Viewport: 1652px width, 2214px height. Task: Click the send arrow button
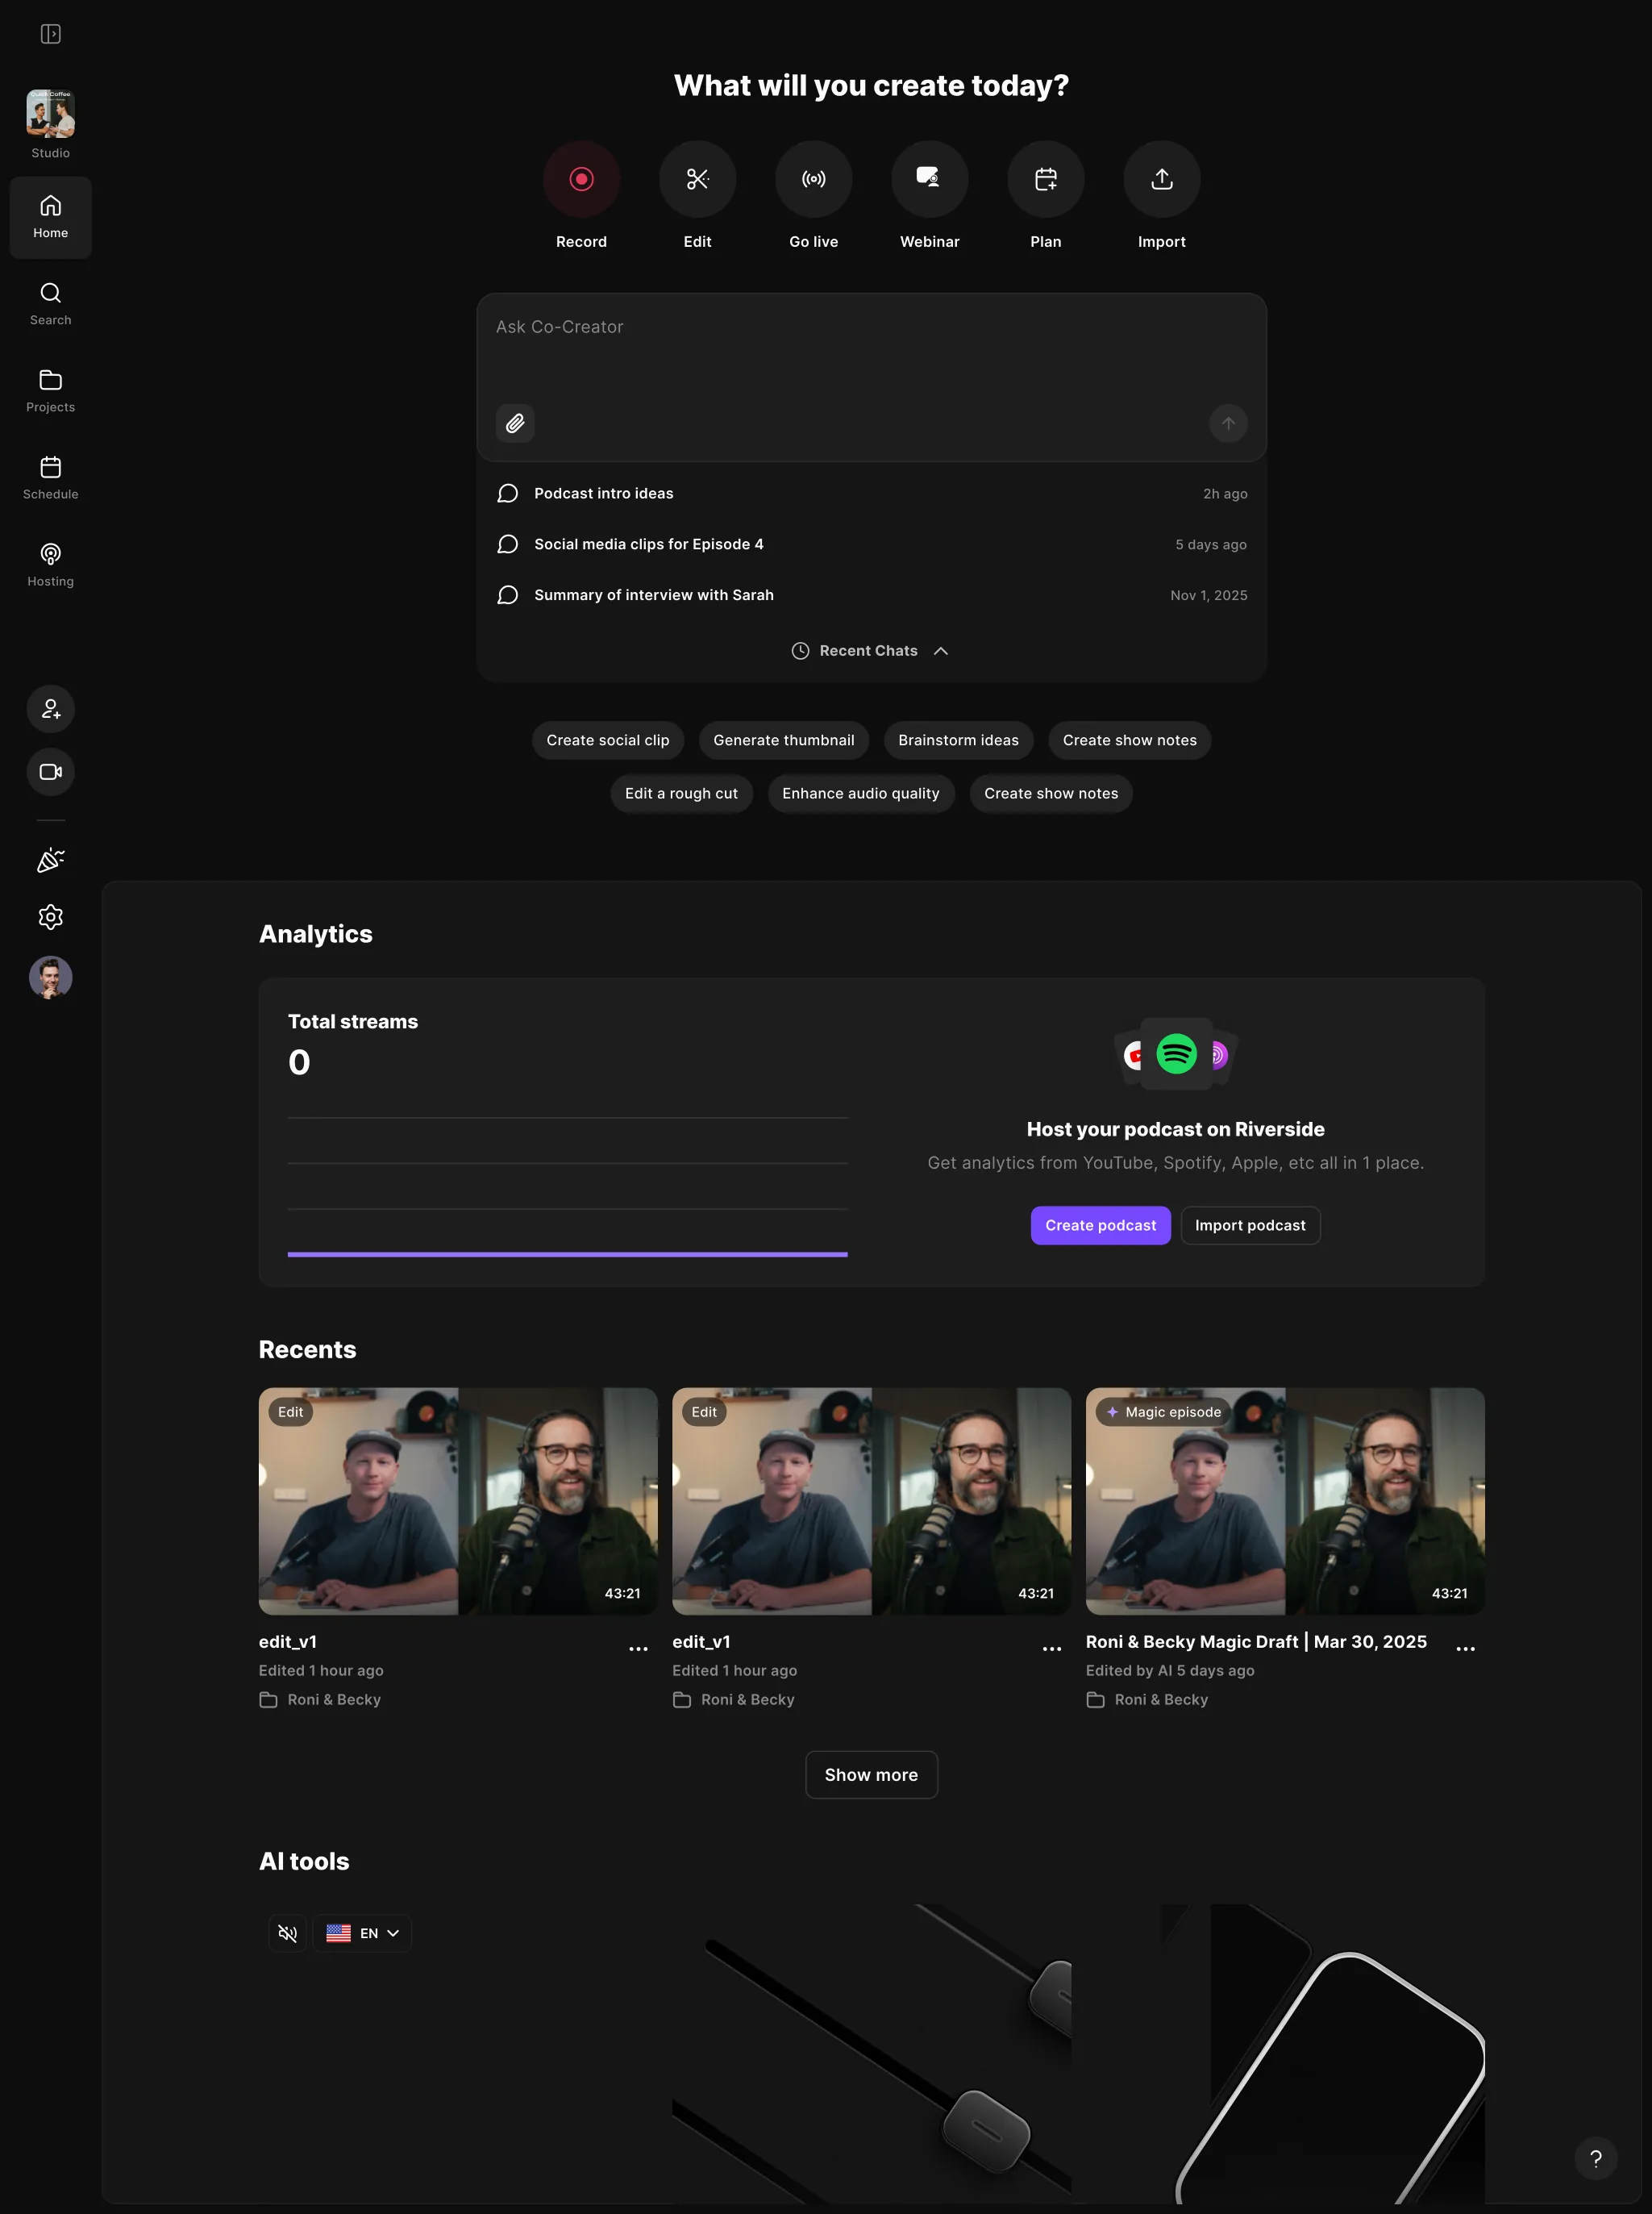pos(1228,423)
